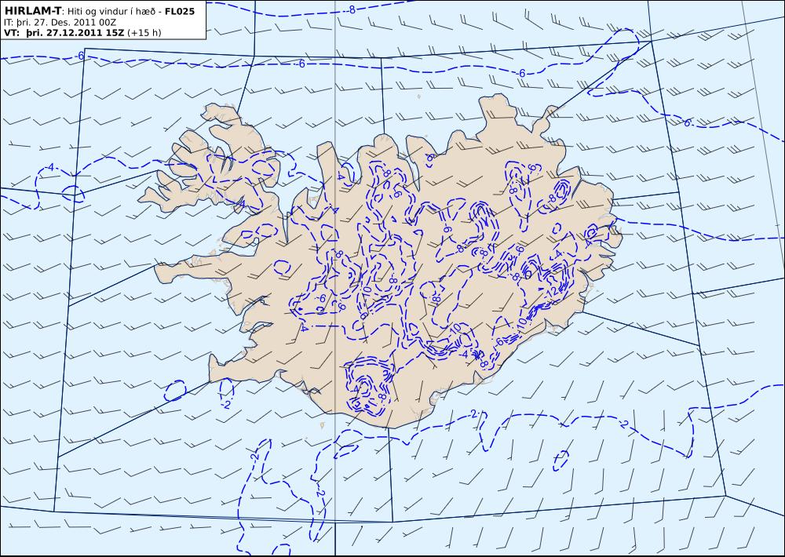Select the 'IT: þri. 27. Des. 2011 00Z' line
785x557 pixels.
60,23
